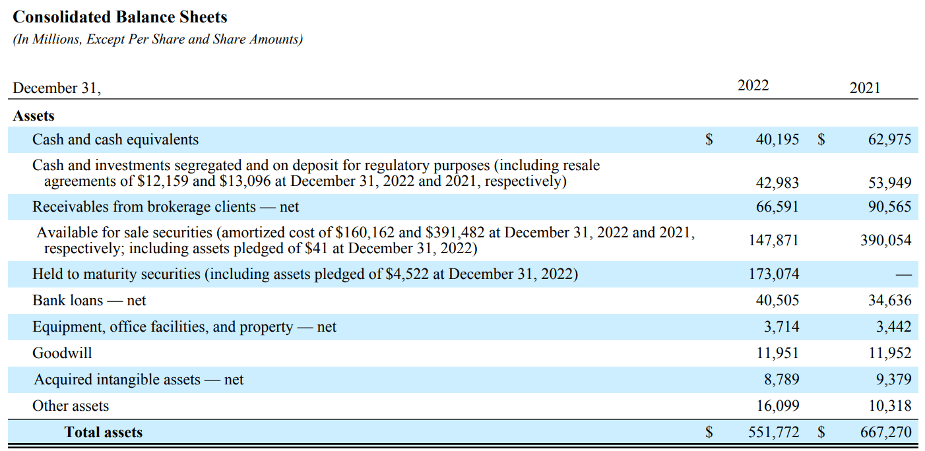925x451 pixels.
Task: Select the 2022 column header
Action: coord(753,86)
